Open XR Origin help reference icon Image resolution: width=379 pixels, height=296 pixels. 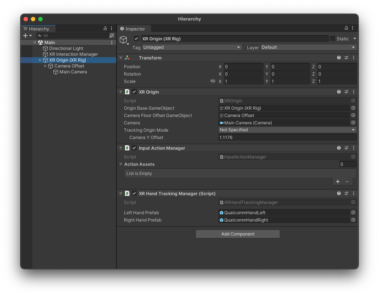[x=339, y=92]
